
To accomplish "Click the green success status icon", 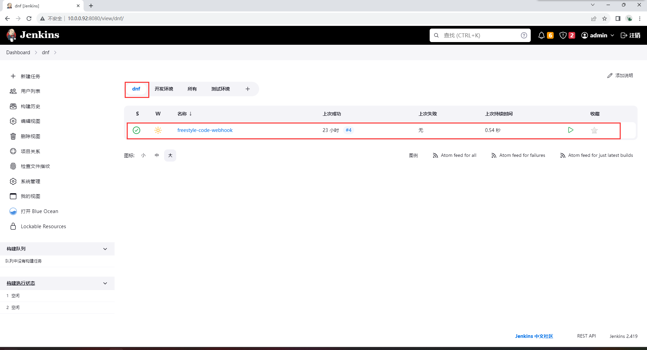I will click(136, 130).
